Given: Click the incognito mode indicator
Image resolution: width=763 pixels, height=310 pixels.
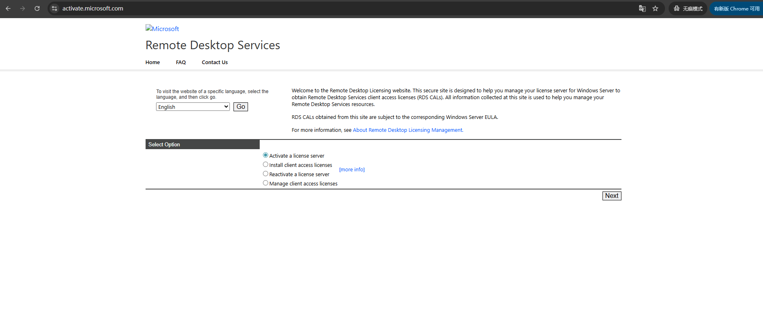Looking at the screenshot, I should pos(688,8).
